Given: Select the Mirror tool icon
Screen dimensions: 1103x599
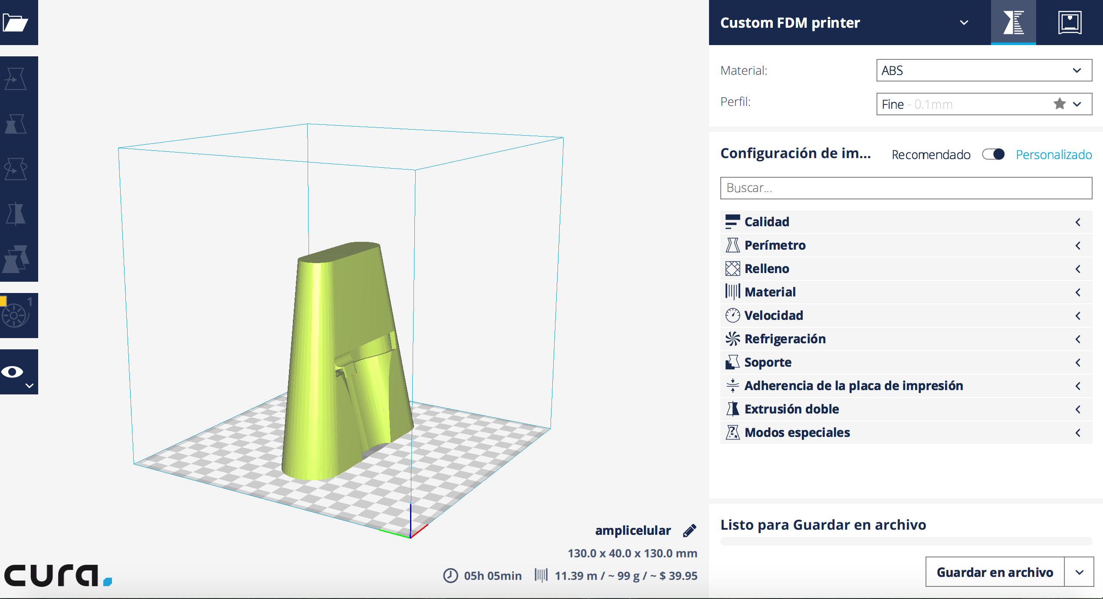Looking at the screenshot, I should (16, 214).
